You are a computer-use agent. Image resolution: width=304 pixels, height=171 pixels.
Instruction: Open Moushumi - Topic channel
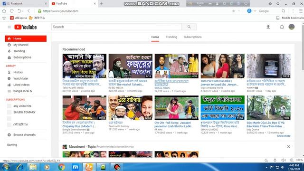pyautogui.click(x=82, y=147)
